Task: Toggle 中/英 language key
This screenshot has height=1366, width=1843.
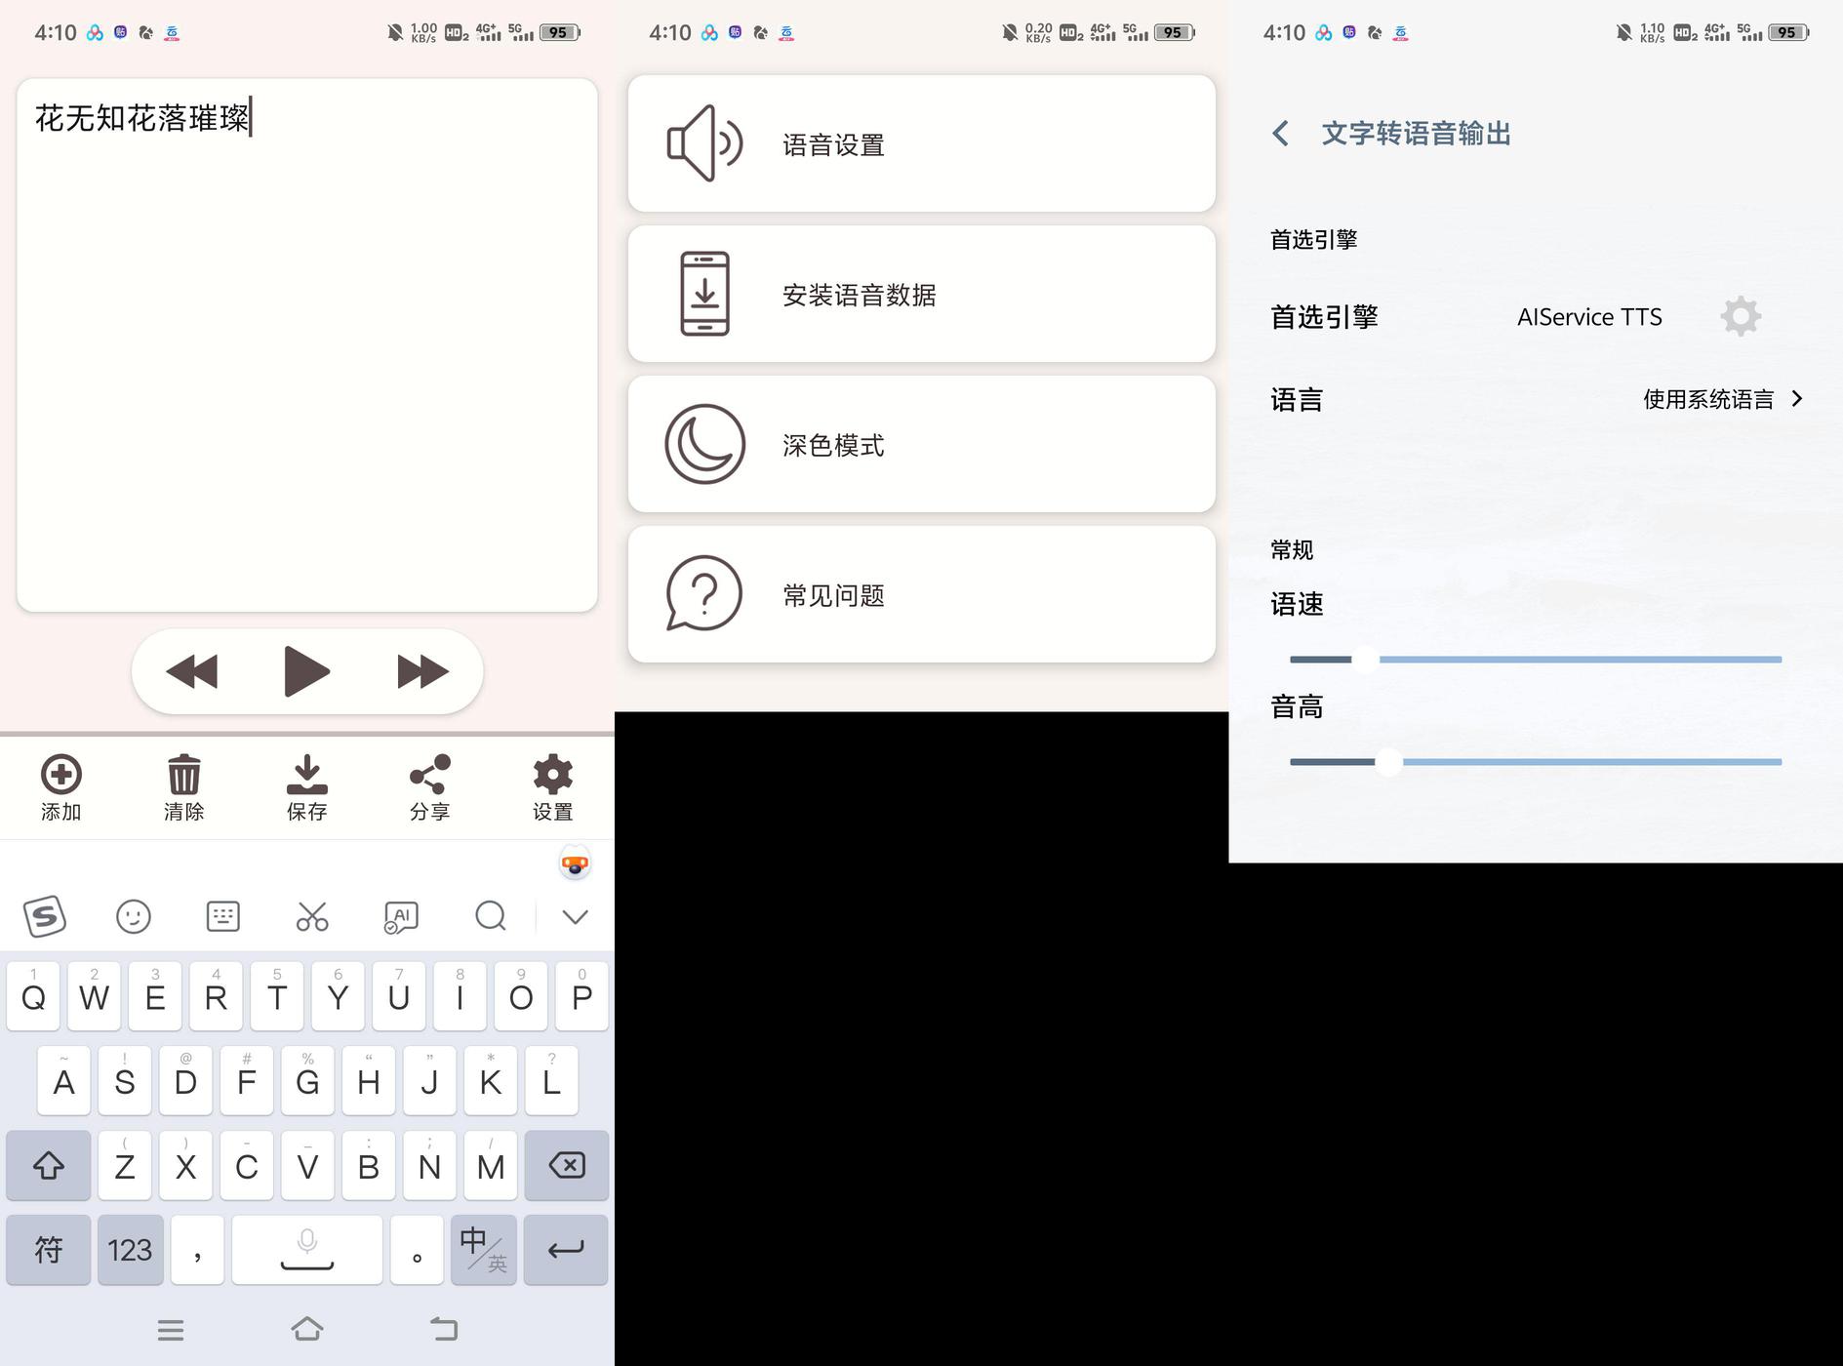Action: click(x=484, y=1249)
